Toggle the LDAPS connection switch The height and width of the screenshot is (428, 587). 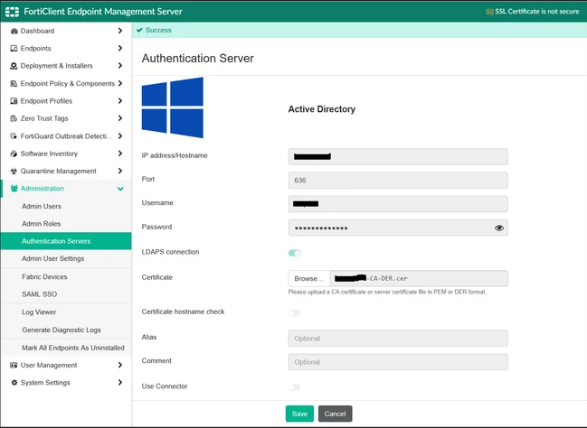[294, 253]
